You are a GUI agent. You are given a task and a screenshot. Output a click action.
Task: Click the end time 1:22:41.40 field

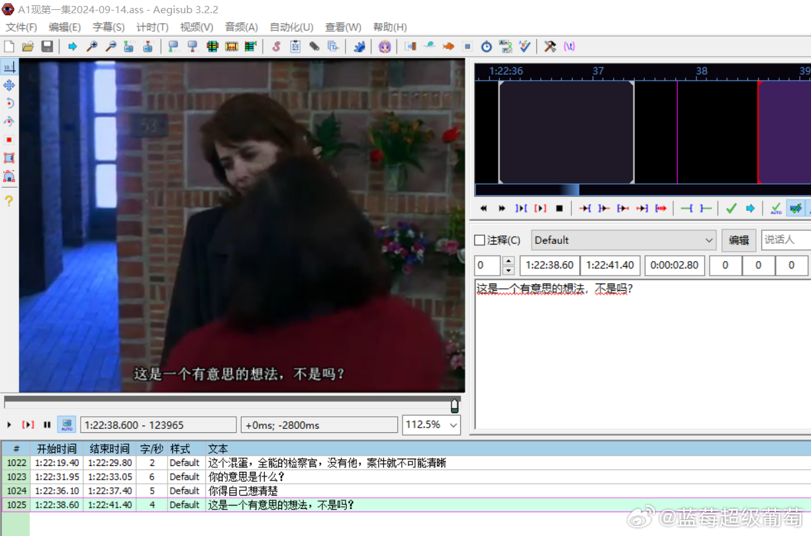coord(610,266)
